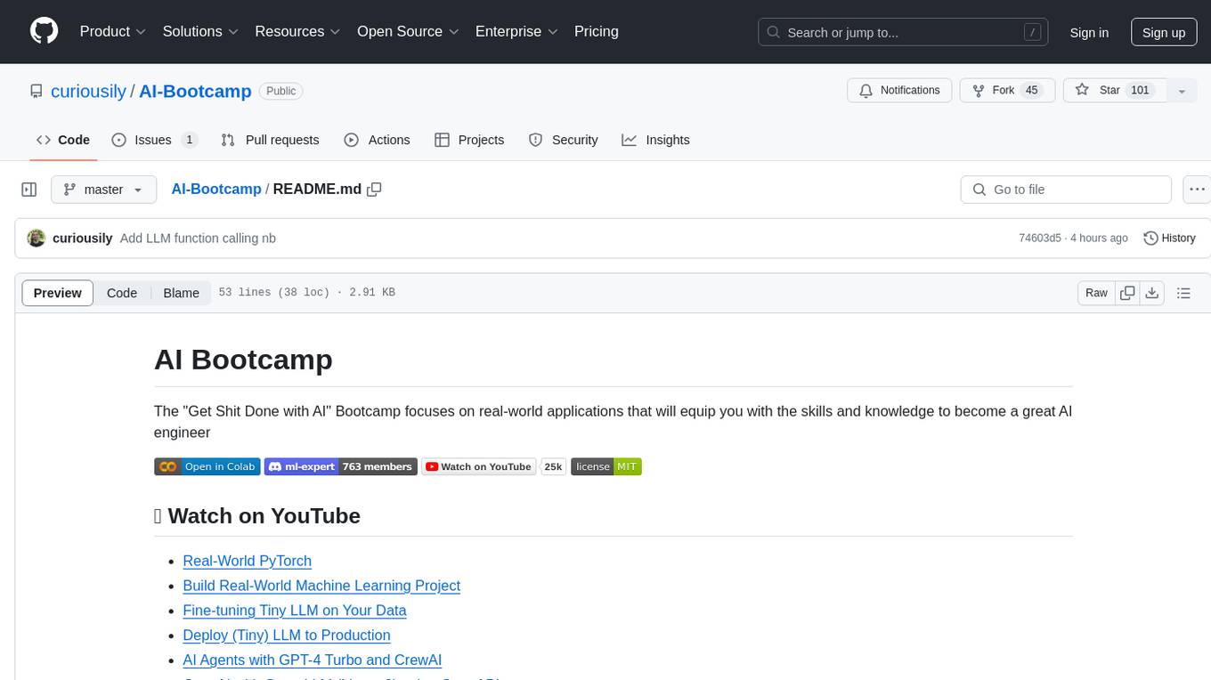Expand the Enterprise menu
The image size is (1211, 680).
tap(516, 31)
